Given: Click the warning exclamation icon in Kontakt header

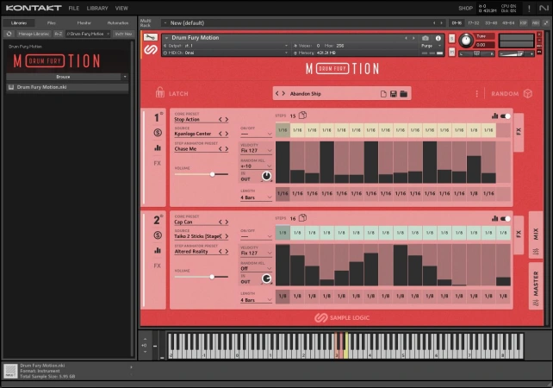Looking at the screenshot, I should (529, 8).
